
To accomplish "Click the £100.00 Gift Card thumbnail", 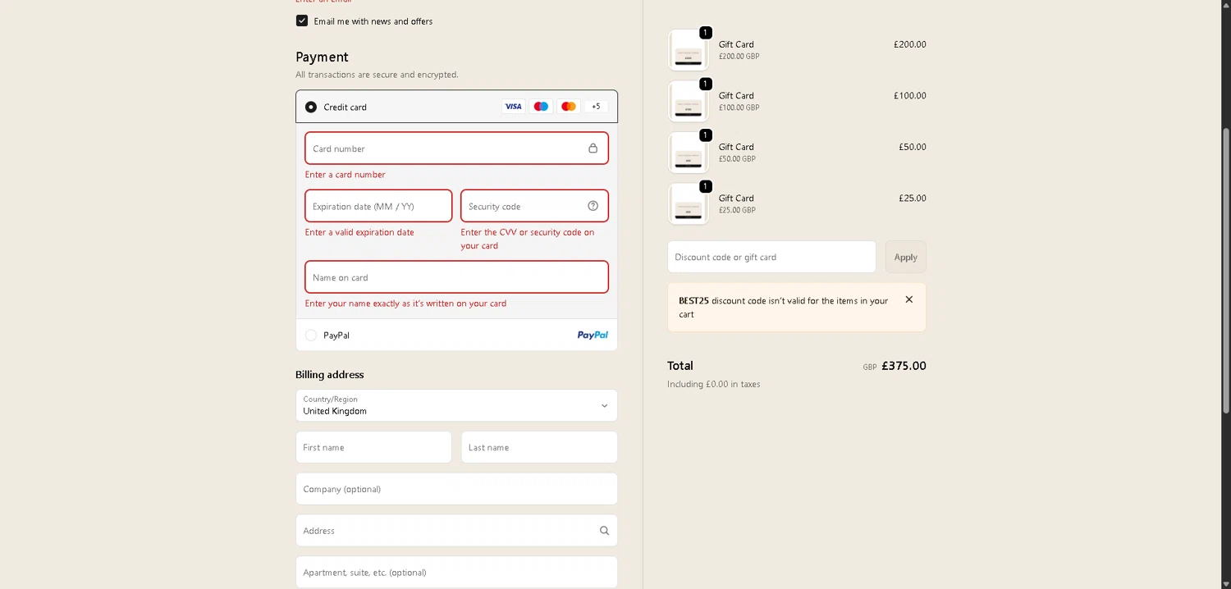I will pos(689,101).
